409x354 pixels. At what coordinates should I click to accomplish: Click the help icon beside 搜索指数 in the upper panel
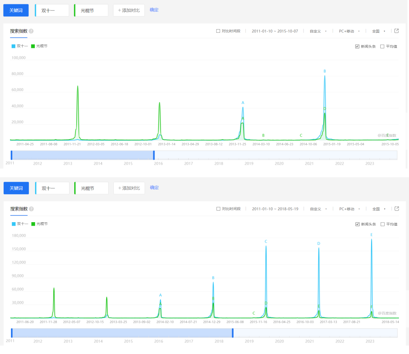pos(31,31)
